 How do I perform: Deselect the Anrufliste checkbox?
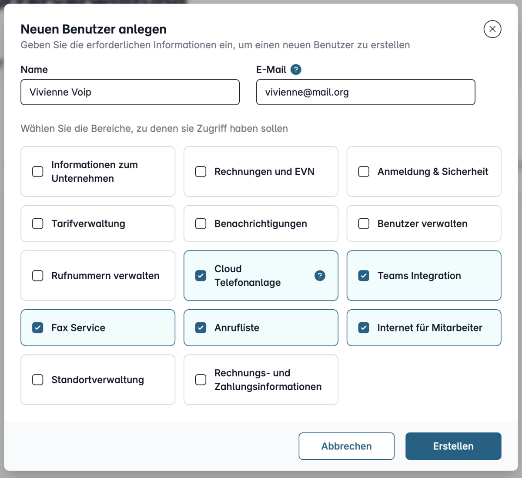201,328
